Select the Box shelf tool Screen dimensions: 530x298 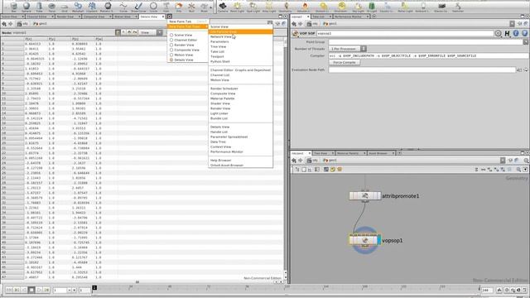coord(13,7)
